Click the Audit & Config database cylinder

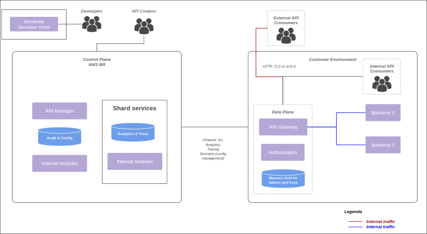click(x=59, y=137)
